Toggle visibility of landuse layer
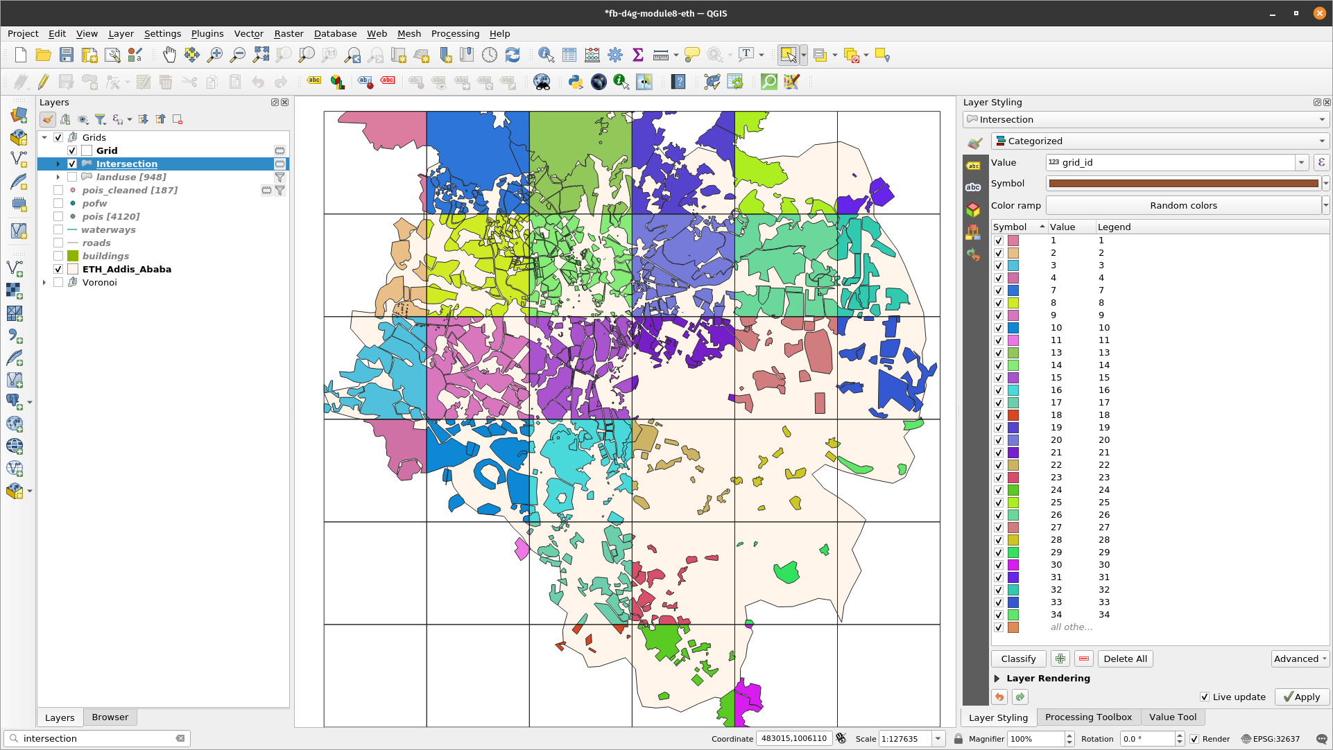 [x=72, y=177]
